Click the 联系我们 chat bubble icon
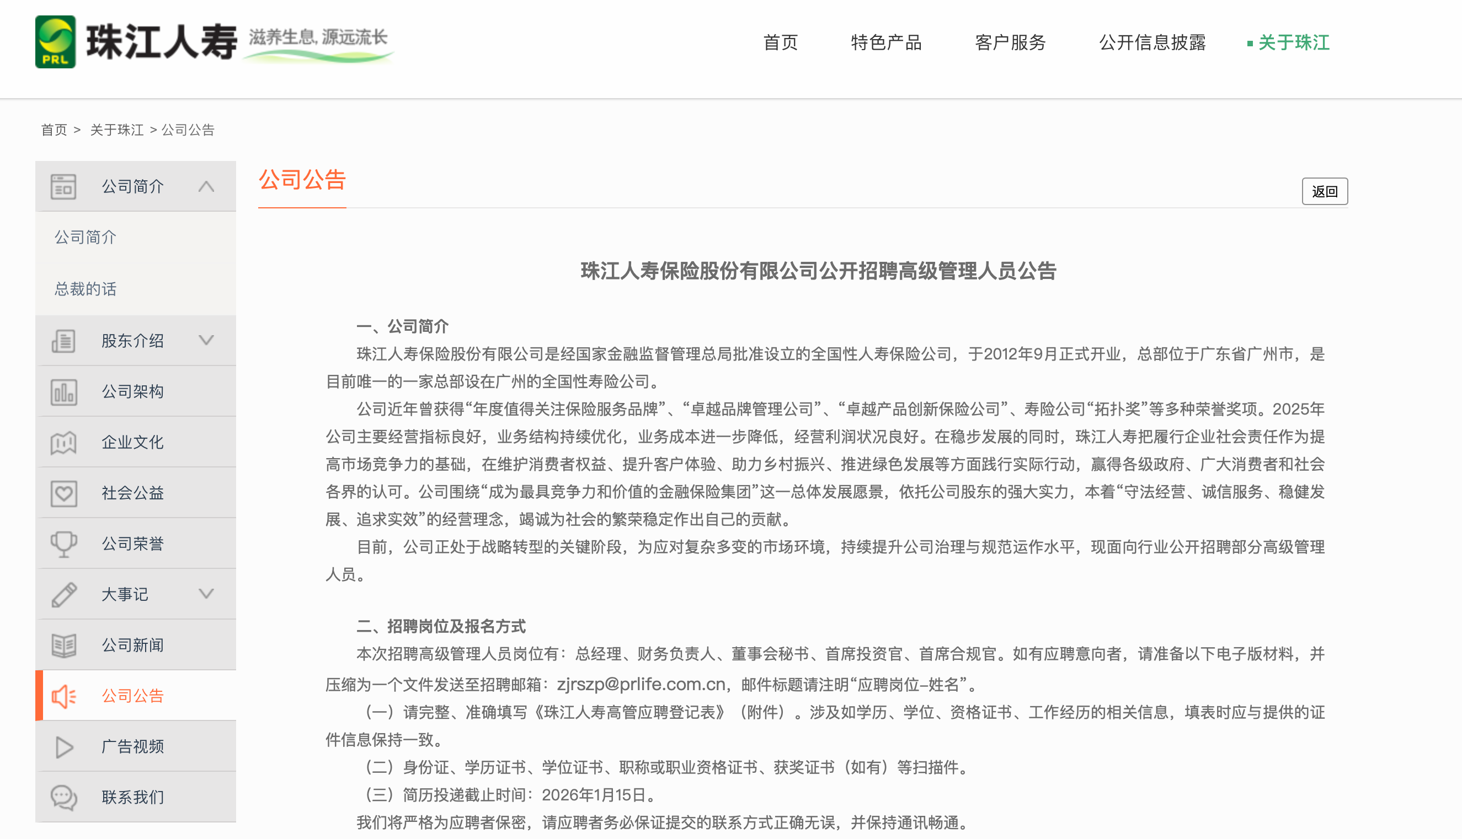 point(63,798)
